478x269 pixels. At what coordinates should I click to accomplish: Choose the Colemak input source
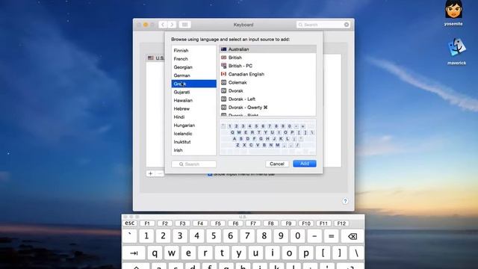click(x=267, y=82)
